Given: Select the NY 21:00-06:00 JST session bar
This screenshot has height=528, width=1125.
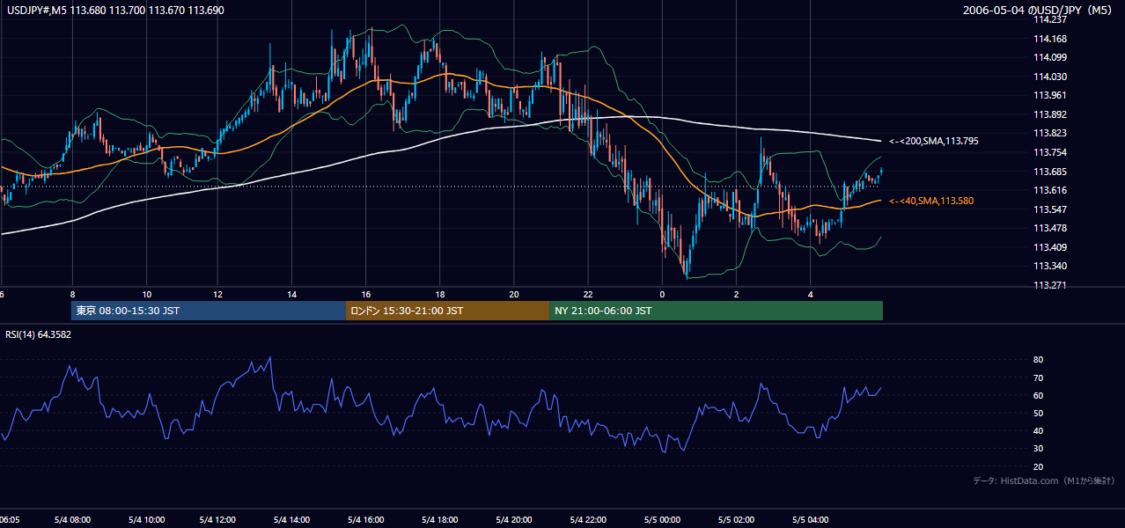Looking at the screenshot, I should (716, 311).
